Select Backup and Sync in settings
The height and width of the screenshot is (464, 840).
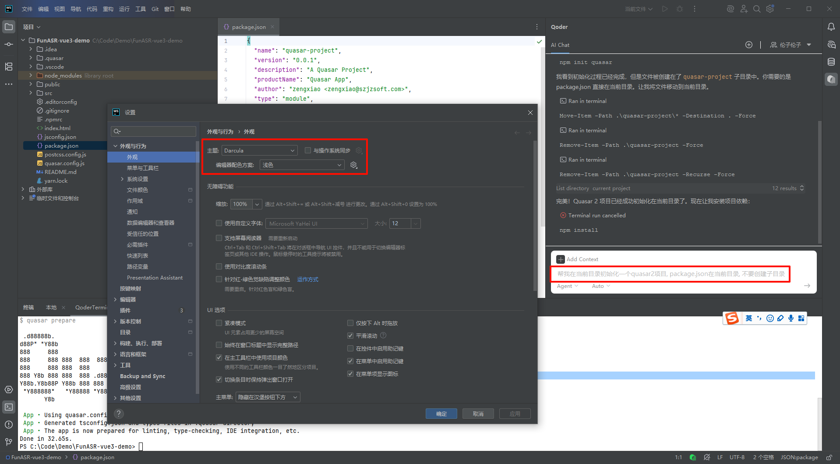click(x=143, y=376)
